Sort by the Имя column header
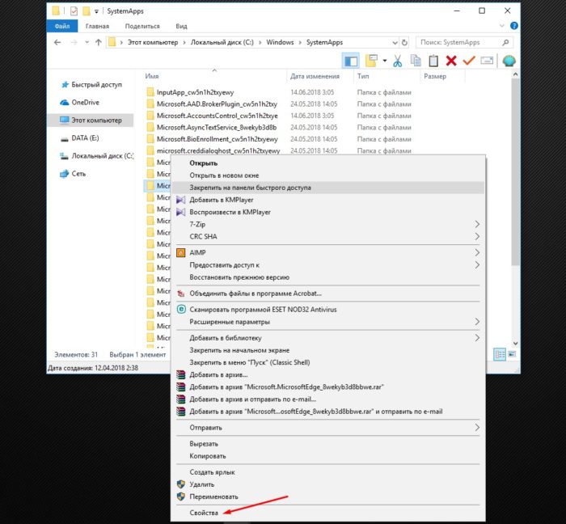Viewport: 566px width, 524px height. pos(214,76)
